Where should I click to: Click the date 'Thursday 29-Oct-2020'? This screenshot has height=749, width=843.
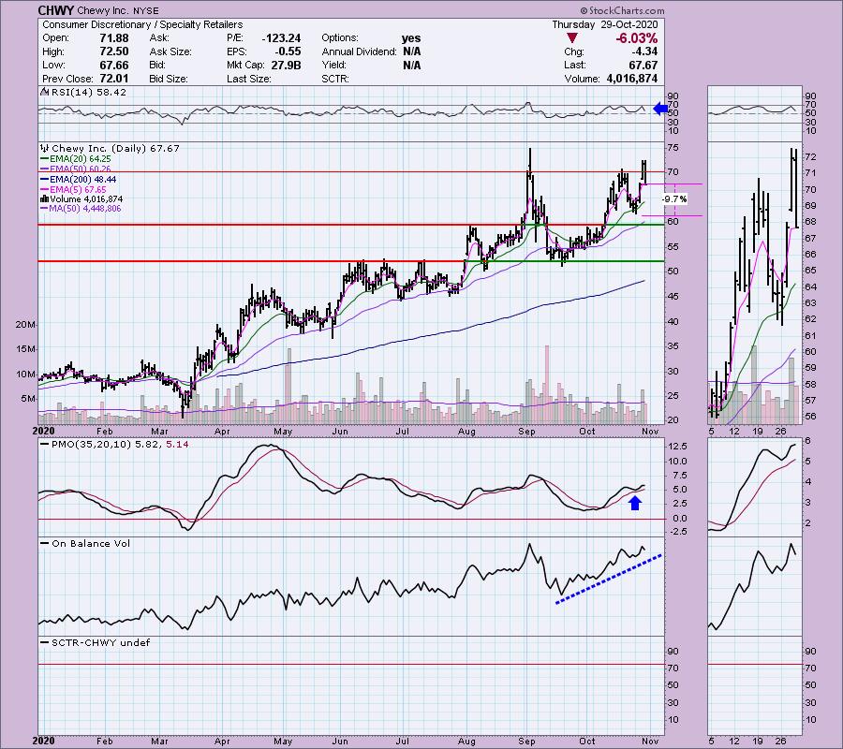point(605,24)
